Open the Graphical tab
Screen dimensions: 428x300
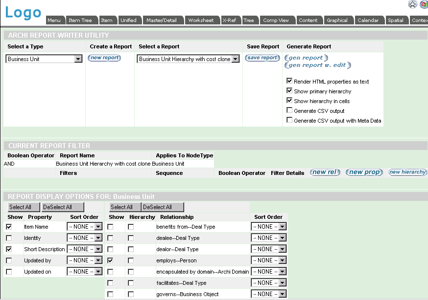click(338, 20)
